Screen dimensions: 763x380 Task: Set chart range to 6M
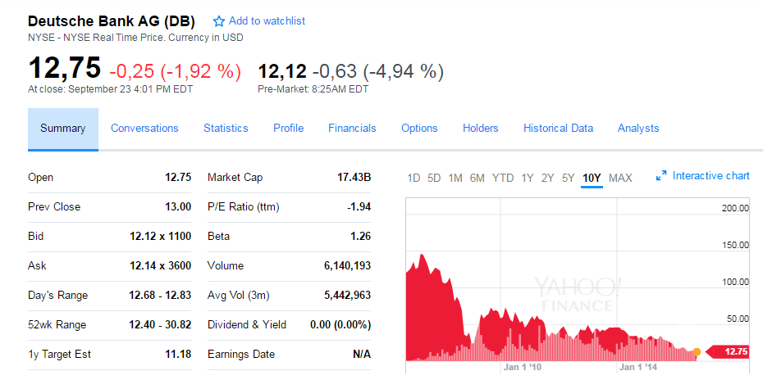[x=477, y=178]
